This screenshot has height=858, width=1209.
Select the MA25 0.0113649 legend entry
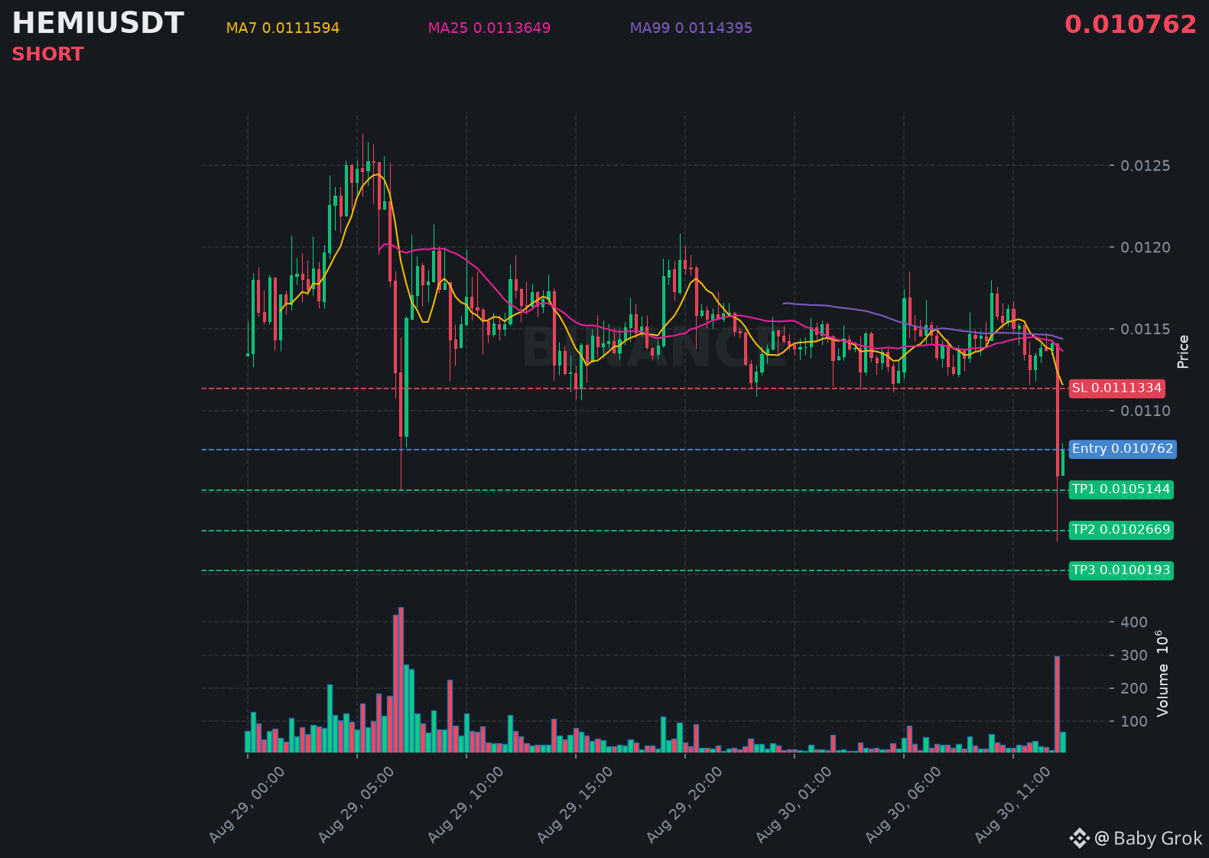489,28
